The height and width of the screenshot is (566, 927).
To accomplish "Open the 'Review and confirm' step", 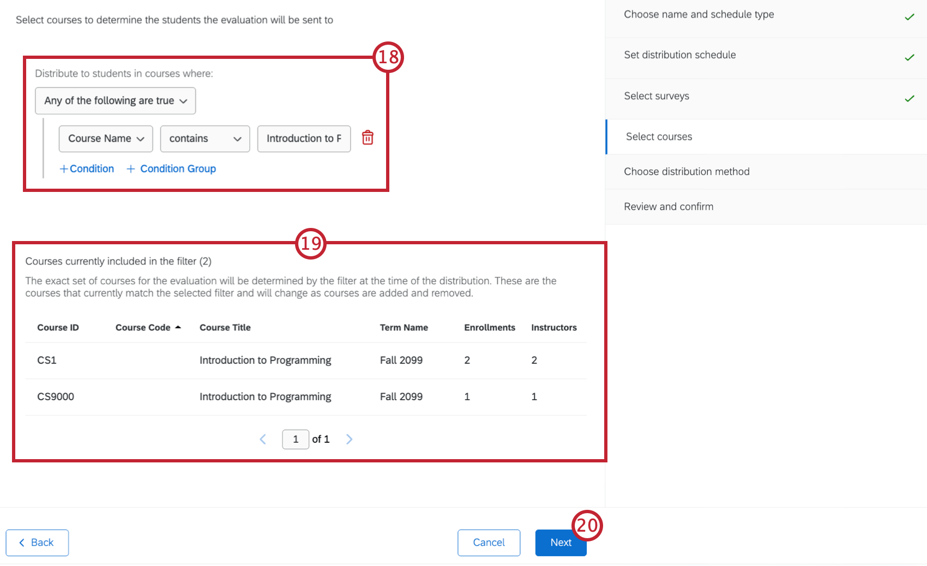I will [669, 206].
